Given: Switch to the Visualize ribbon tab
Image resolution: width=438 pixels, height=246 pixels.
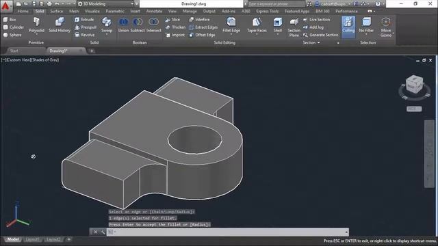Looking at the screenshot, I should click(x=92, y=11).
